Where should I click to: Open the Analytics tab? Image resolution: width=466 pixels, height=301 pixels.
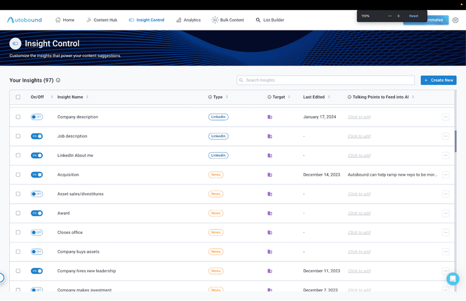pos(188,20)
